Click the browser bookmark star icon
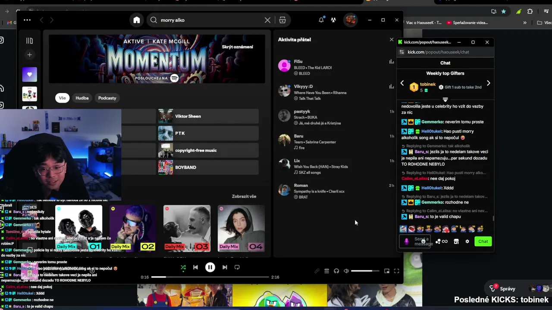The width and height of the screenshot is (552, 310). 503,11
